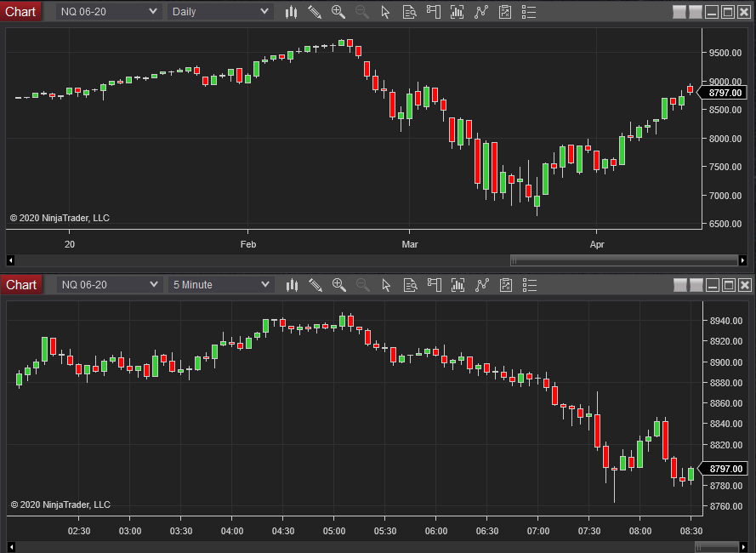Image resolution: width=756 pixels, height=553 pixels.
Task: Click the Chart label of the top window
Action: coord(20,12)
